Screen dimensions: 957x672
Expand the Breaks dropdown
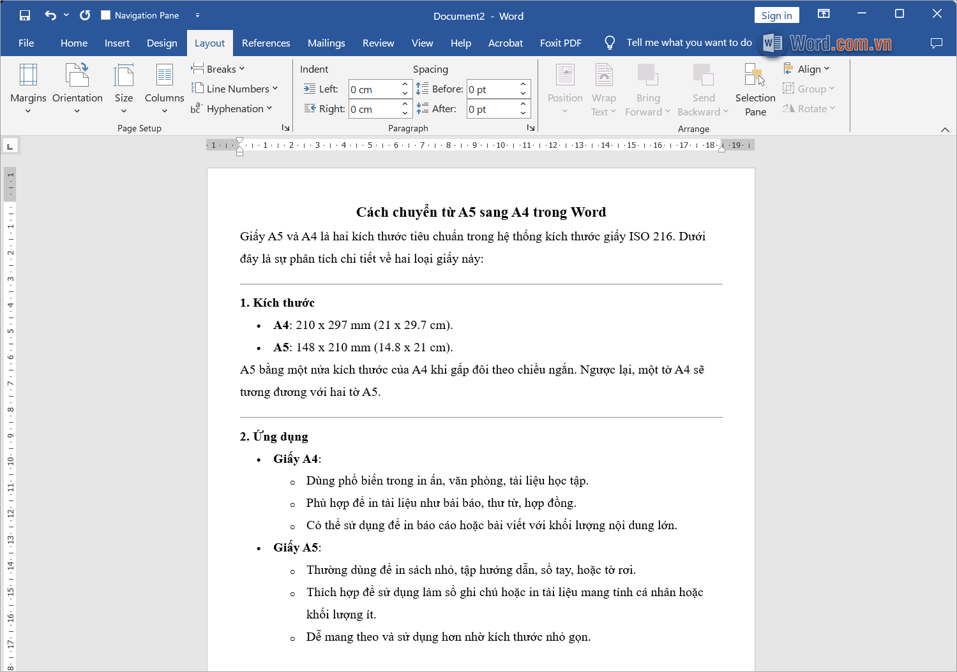coord(218,69)
